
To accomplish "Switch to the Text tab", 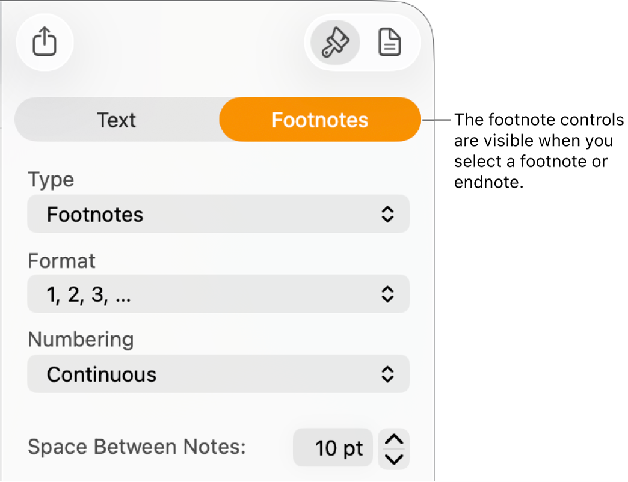I will coord(117,120).
